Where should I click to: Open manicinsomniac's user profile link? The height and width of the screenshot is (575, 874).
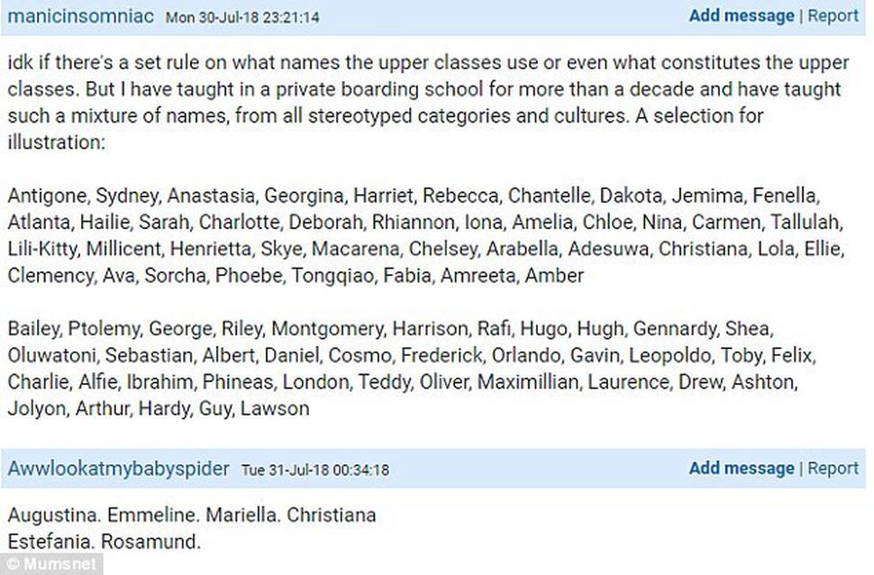tap(81, 16)
